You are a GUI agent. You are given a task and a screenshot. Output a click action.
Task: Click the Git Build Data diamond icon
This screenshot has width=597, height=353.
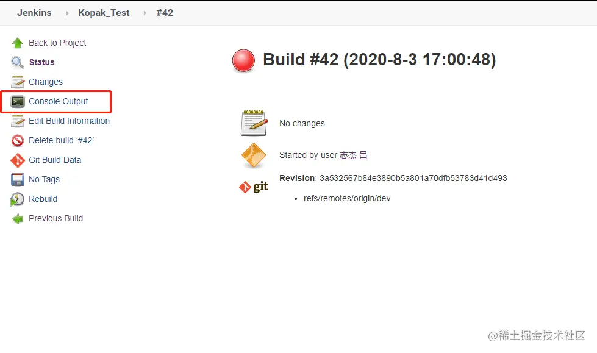point(18,160)
